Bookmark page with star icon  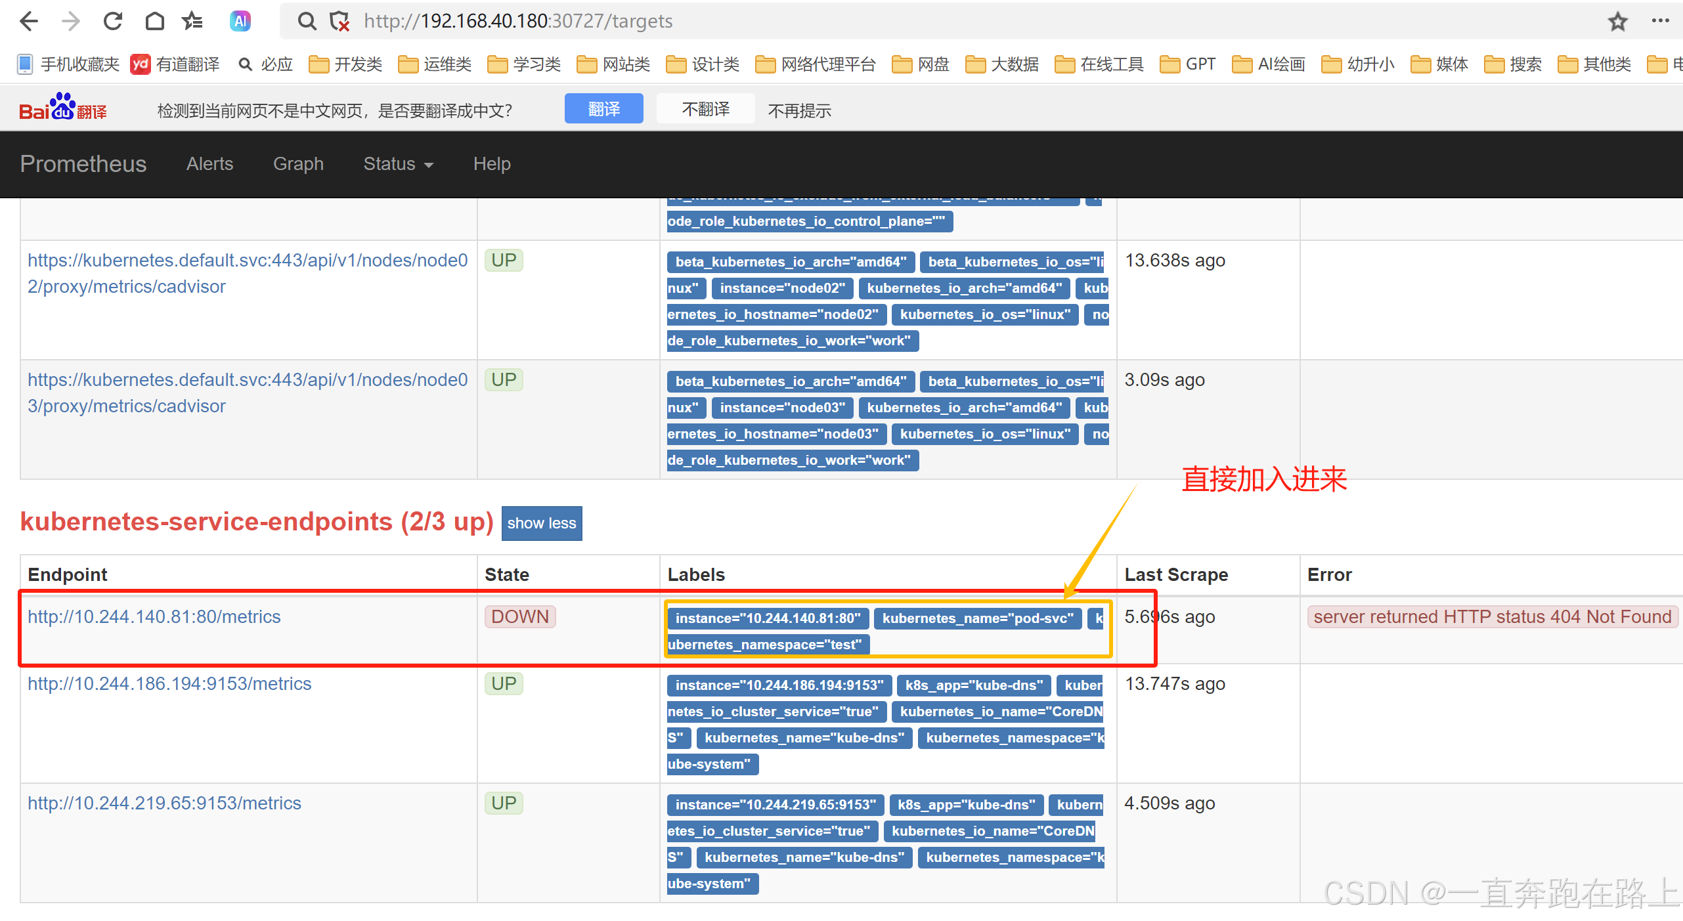(x=1617, y=22)
